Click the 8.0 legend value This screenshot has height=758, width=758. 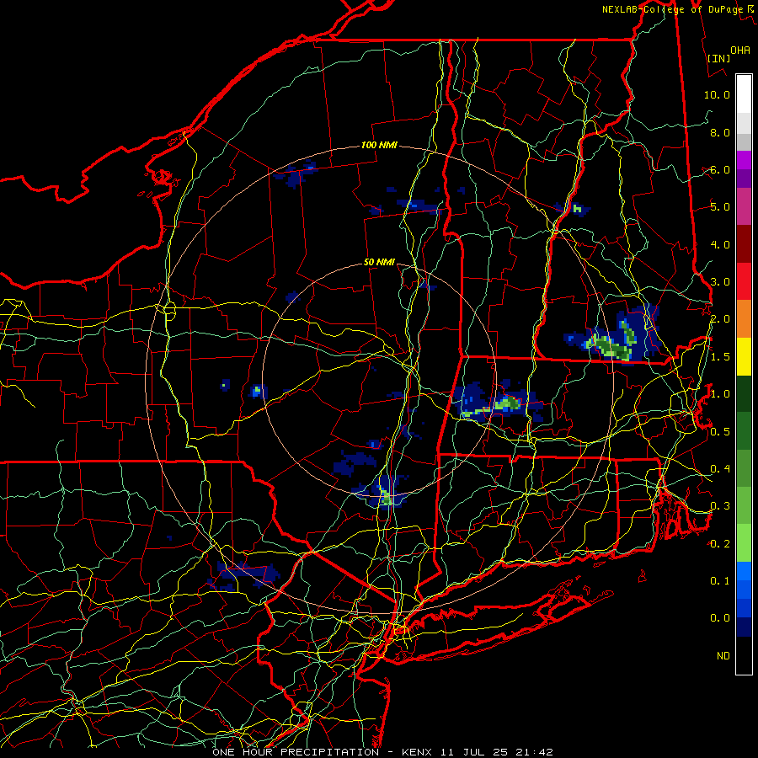[720, 132]
